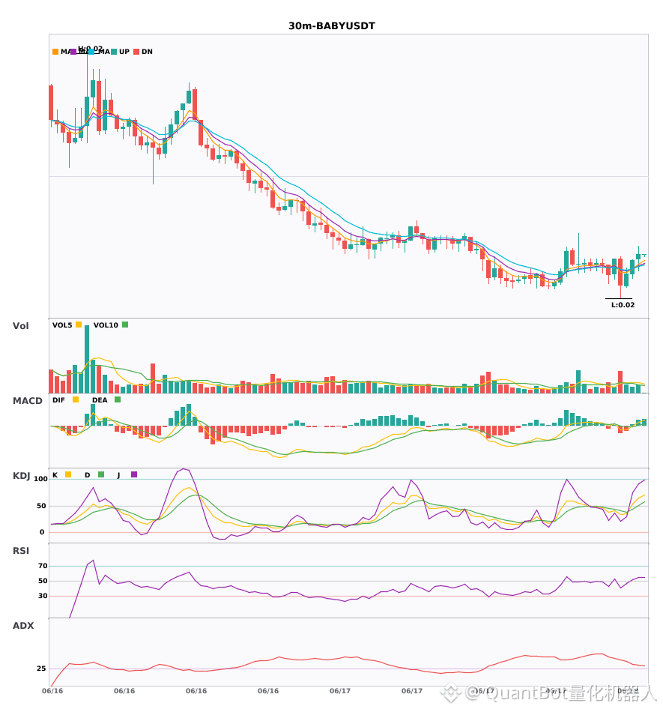Click the purple J line swatch
Screen dimensions: 663x712
pyautogui.click(x=134, y=474)
